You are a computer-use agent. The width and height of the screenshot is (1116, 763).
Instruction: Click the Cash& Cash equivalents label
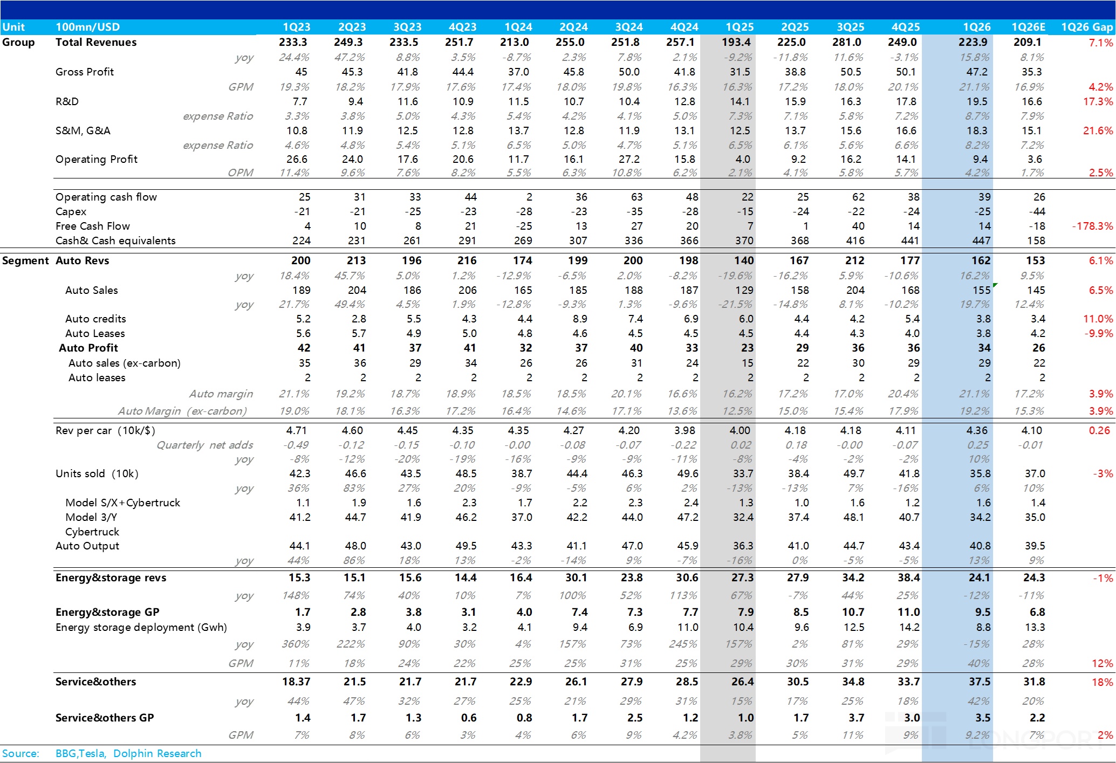point(115,240)
